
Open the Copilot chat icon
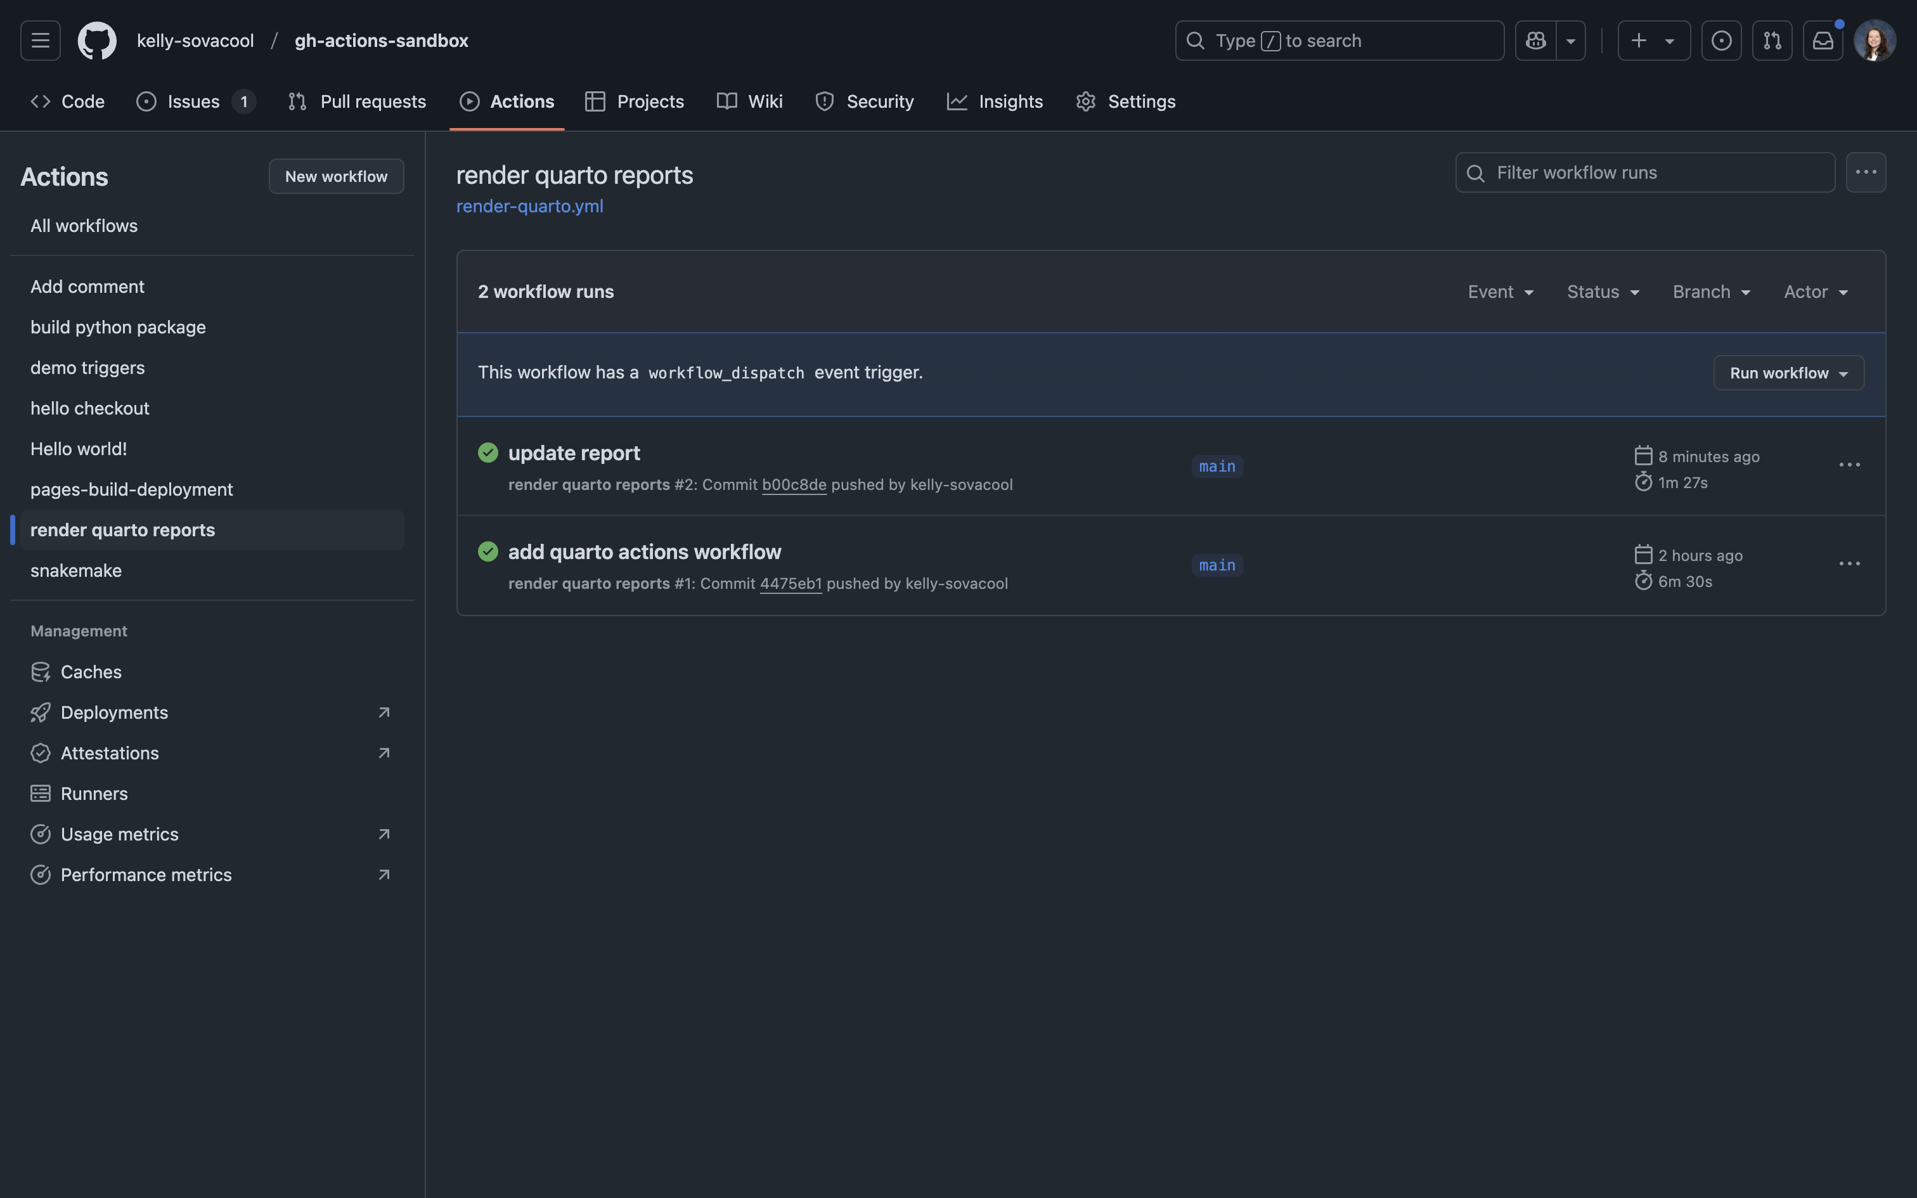[x=1535, y=41]
